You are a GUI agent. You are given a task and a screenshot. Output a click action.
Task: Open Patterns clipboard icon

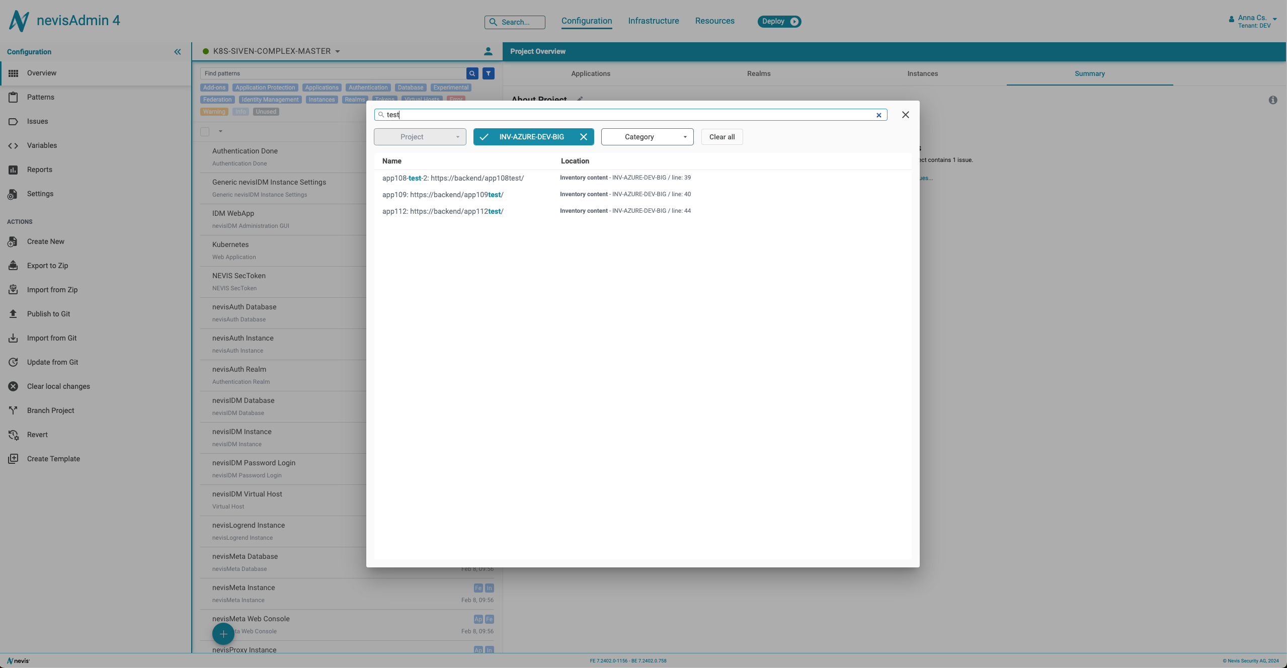point(13,98)
